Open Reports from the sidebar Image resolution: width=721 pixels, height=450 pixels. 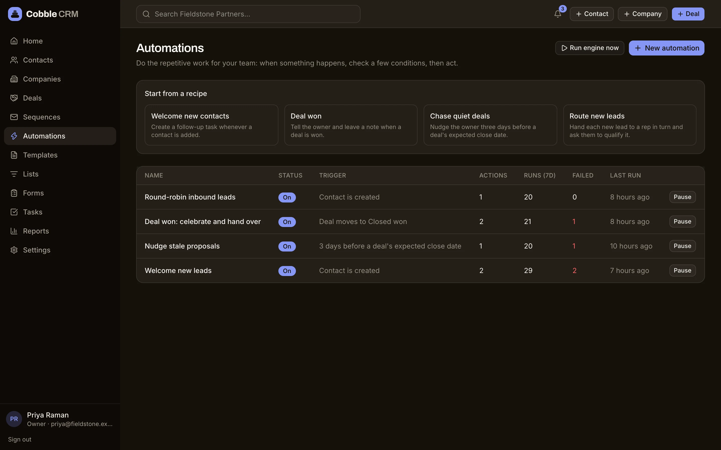click(x=60, y=231)
